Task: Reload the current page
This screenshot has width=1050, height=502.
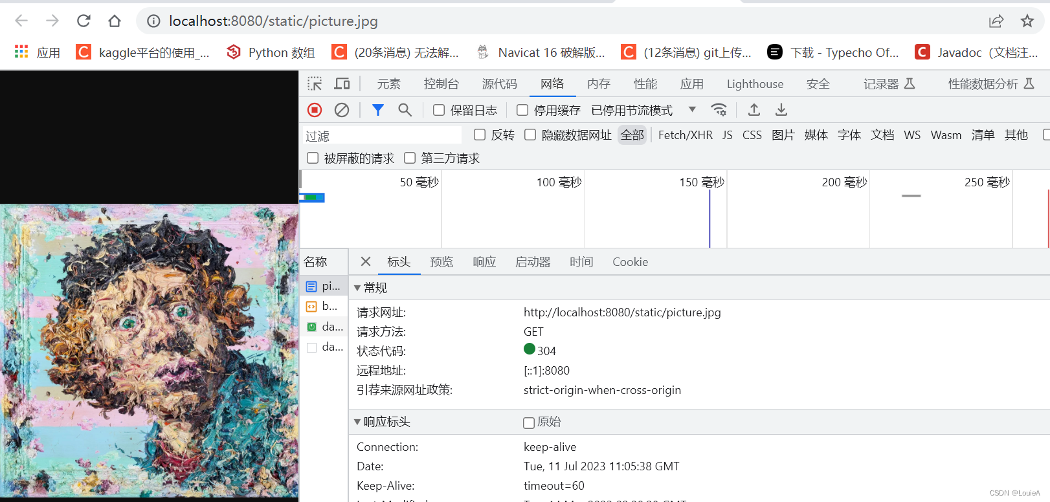Action: click(x=84, y=21)
